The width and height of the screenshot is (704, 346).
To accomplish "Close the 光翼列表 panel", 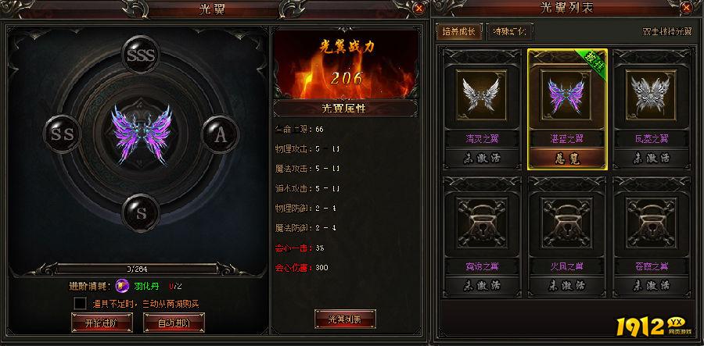I will [686, 8].
